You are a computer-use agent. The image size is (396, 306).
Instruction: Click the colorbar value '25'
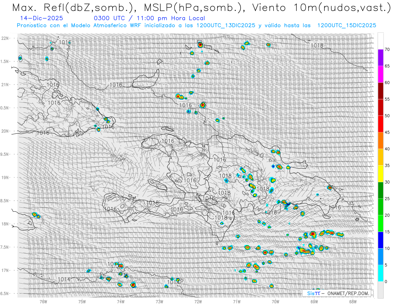pyautogui.click(x=387, y=199)
